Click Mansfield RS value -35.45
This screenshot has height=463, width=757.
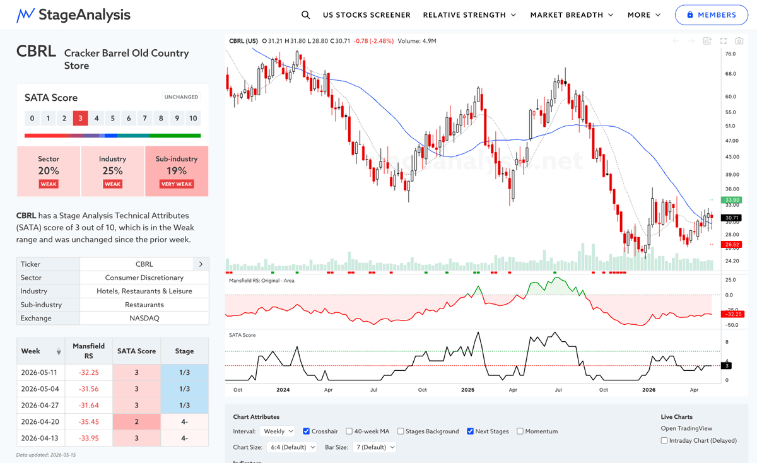pos(89,421)
